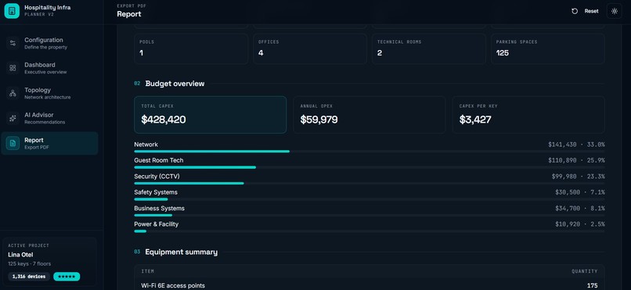Click the Safety Systems progress bar
The width and height of the screenshot is (631, 290).
(369, 199)
